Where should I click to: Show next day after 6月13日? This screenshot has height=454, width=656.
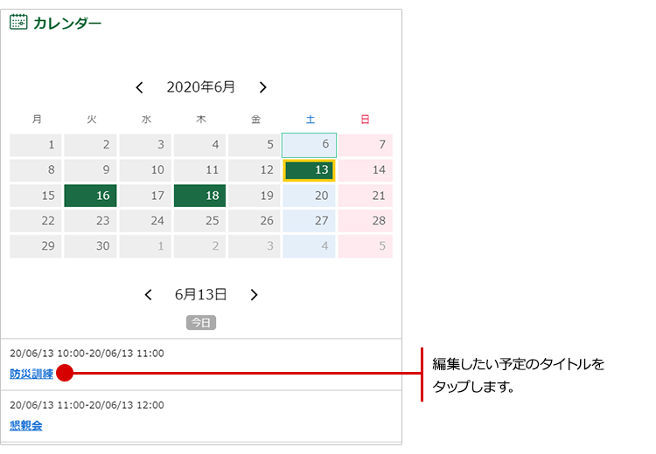click(x=254, y=295)
